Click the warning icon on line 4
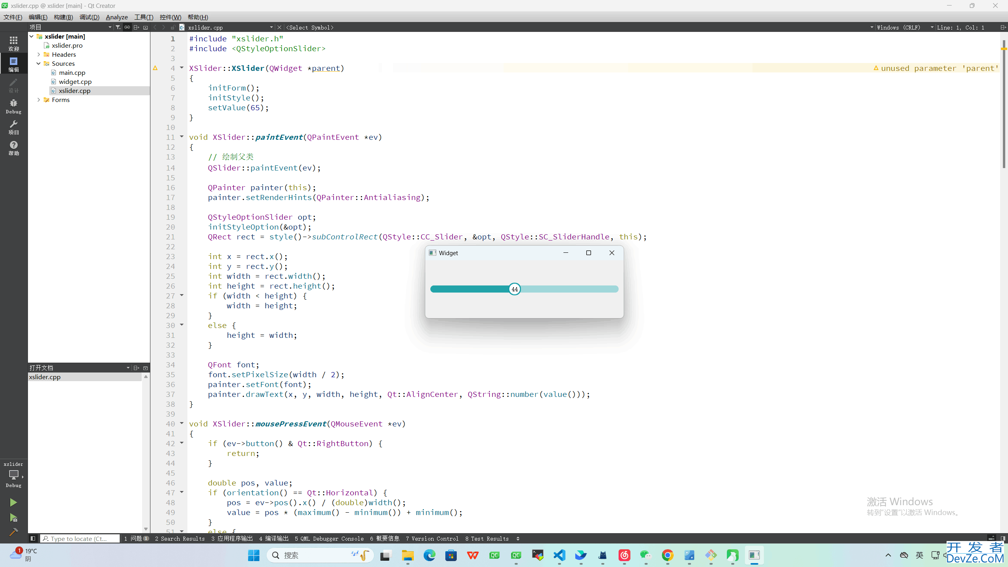Viewport: 1008px width, 567px height. tap(155, 68)
